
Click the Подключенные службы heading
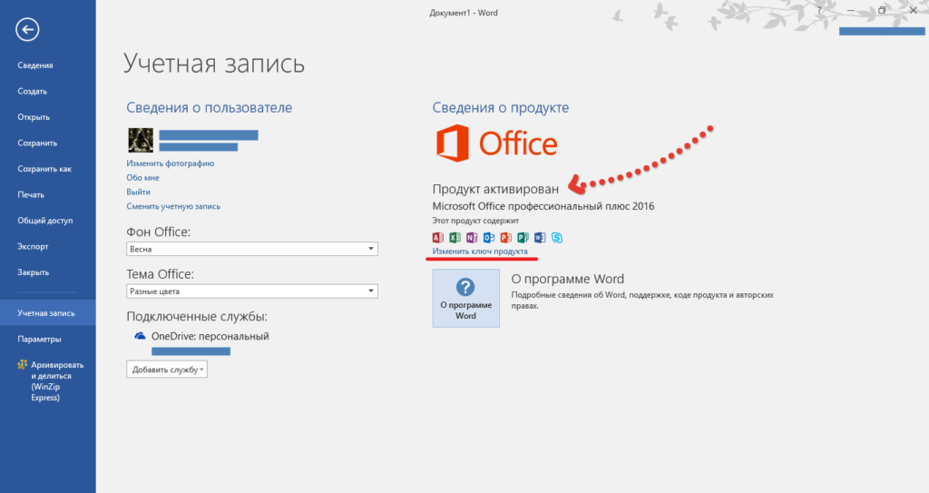click(197, 317)
